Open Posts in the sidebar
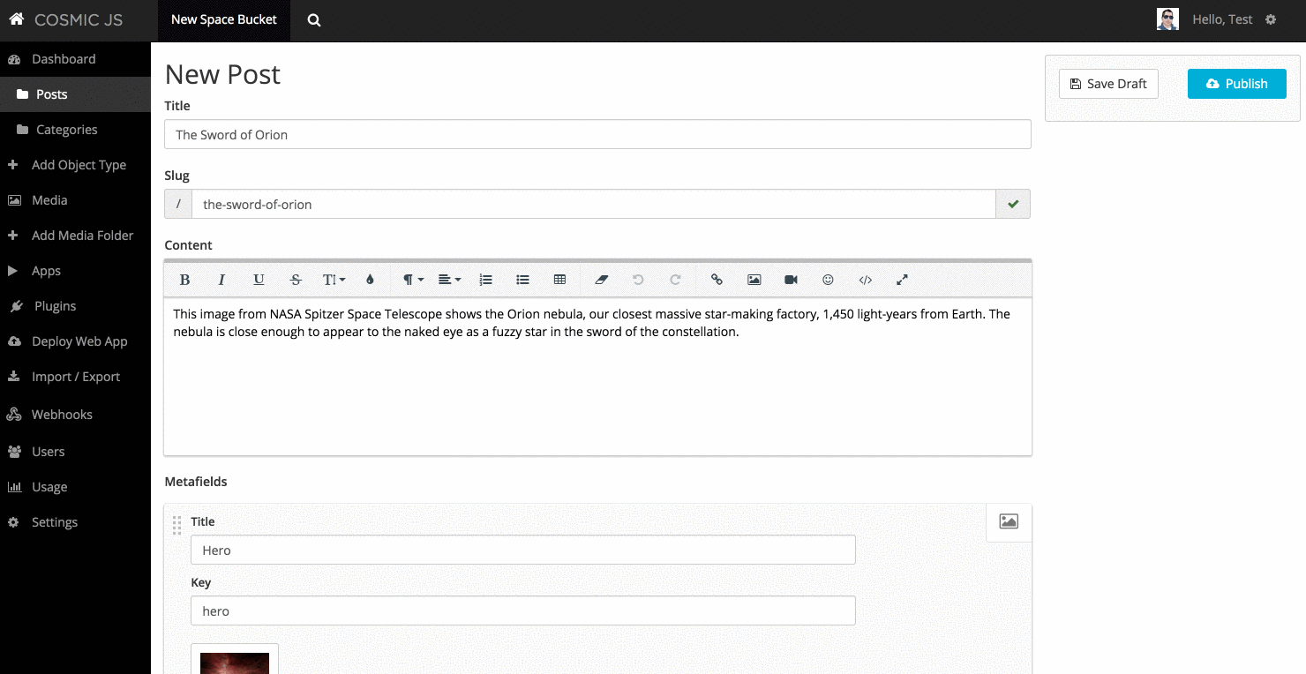The image size is (1306, 674). coord(75,94)
